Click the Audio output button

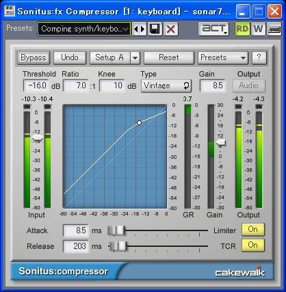pyautogui.click(x=249, y=86)
